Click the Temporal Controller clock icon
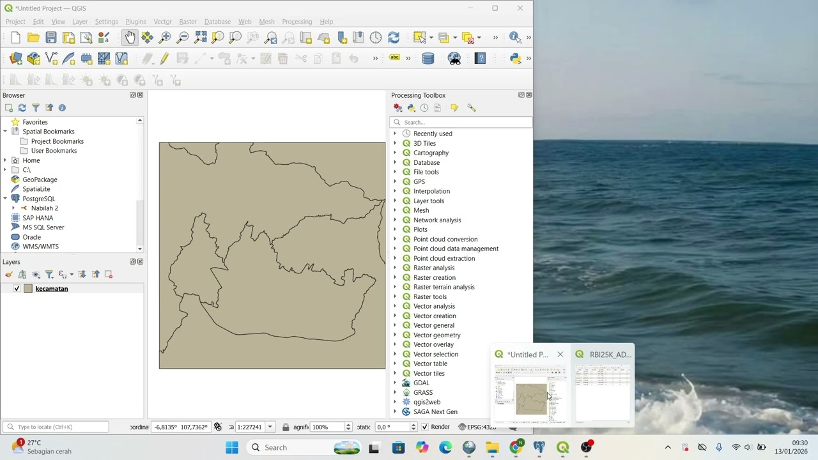The height and width of the screenshot is (460, 818). pos(376,38)
